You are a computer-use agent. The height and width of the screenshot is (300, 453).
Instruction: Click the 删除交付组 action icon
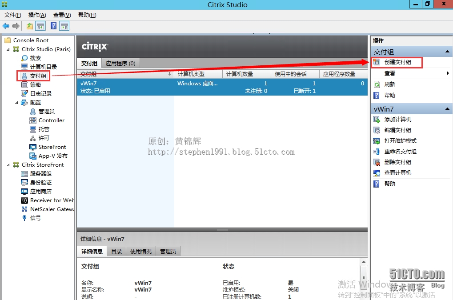click(x=377, y=162)
